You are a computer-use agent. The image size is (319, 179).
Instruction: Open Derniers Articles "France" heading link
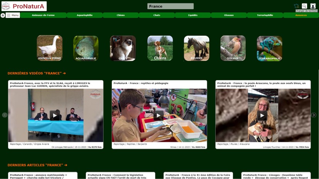click(x=37, y=165)
